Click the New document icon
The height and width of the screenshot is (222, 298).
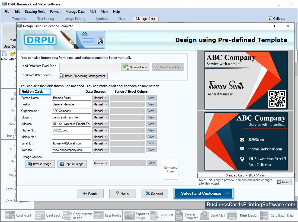[x=4, y=54]
